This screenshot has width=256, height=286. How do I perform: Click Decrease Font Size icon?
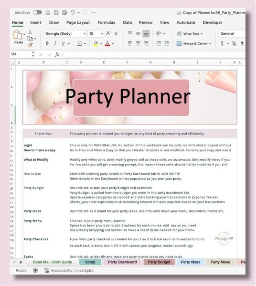(x=117, y=33)
